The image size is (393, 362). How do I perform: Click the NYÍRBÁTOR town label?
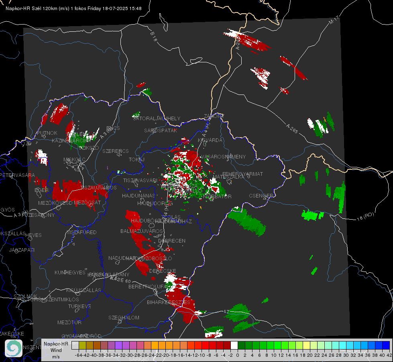click(x=217, y=196)
